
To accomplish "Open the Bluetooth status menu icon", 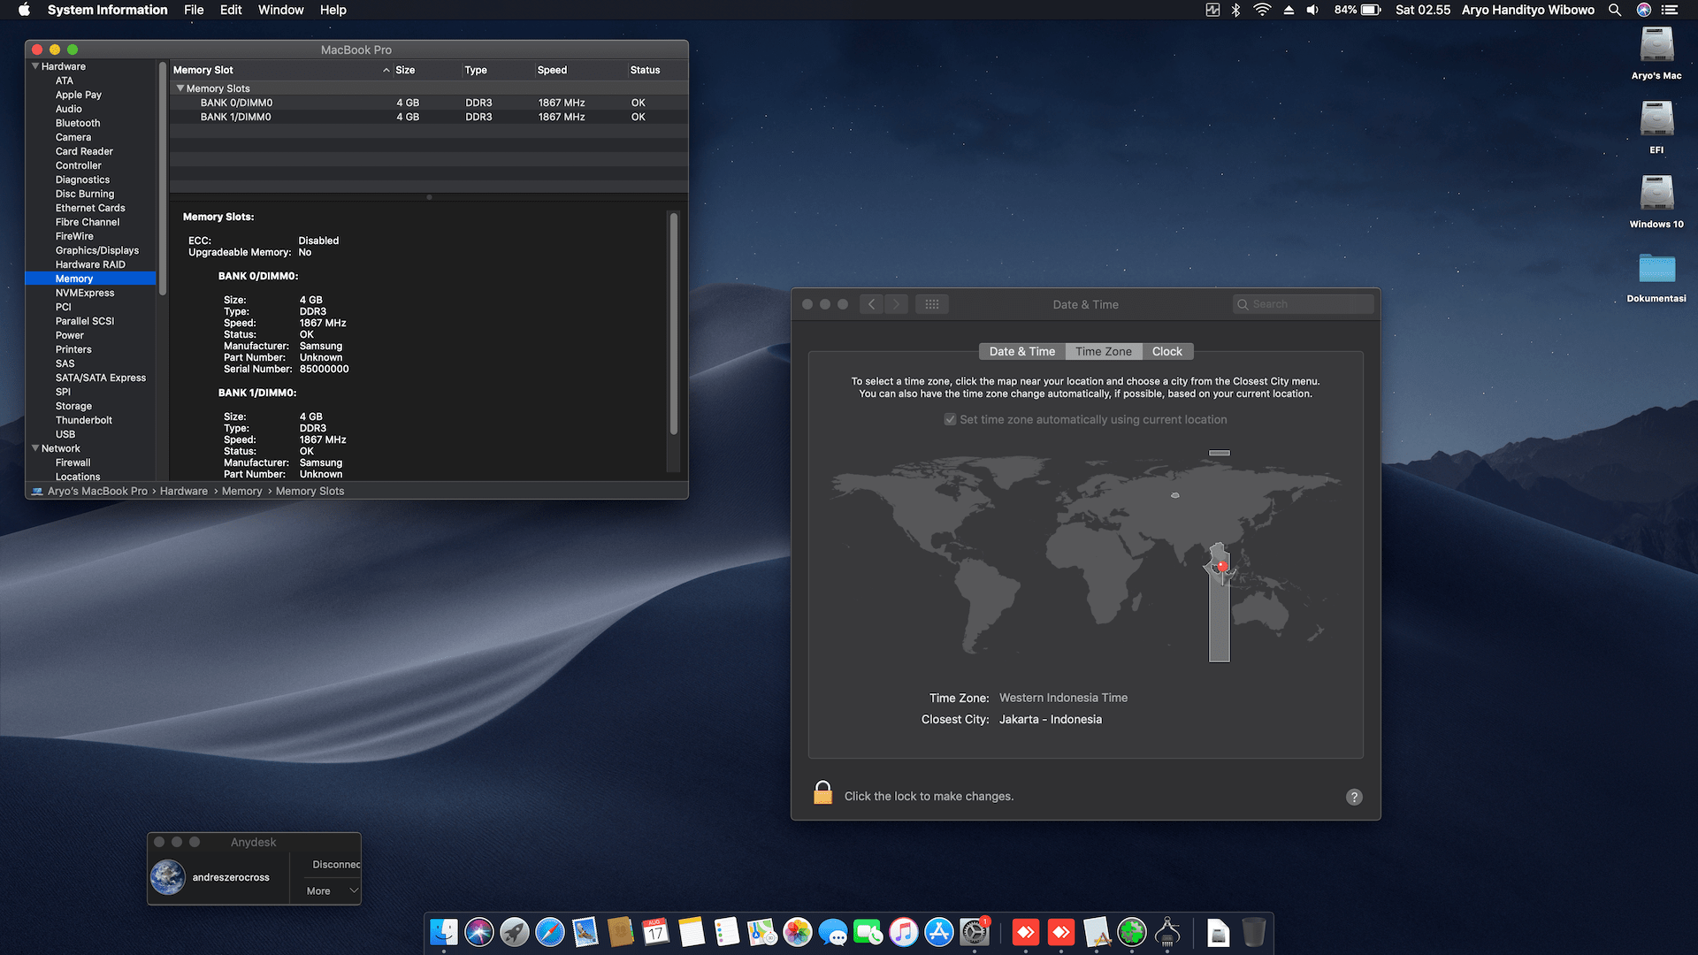I will tap(1236, 10).
